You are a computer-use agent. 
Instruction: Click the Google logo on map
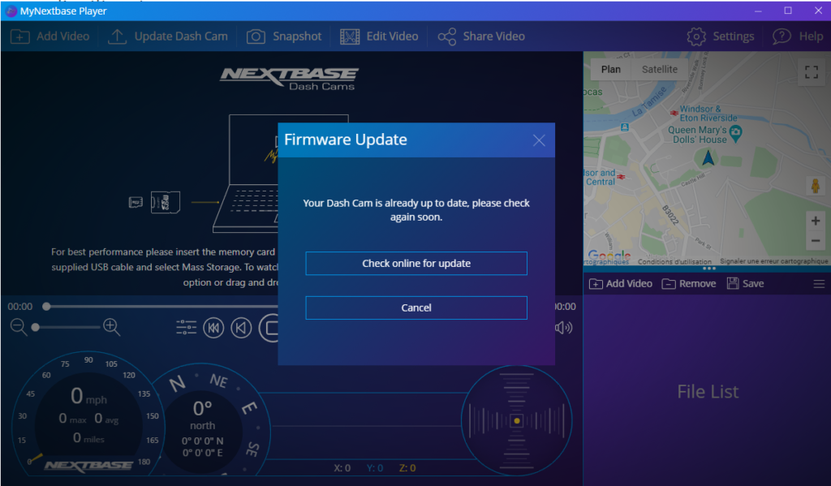pos(609,255)
